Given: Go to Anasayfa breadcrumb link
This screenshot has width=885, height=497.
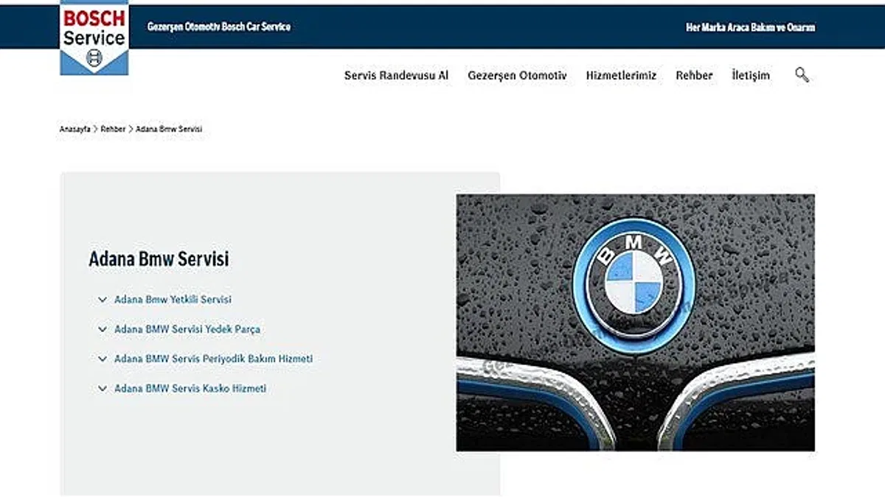Looking at the screenshot, I should pyautogui.click(x=75, y=129).
